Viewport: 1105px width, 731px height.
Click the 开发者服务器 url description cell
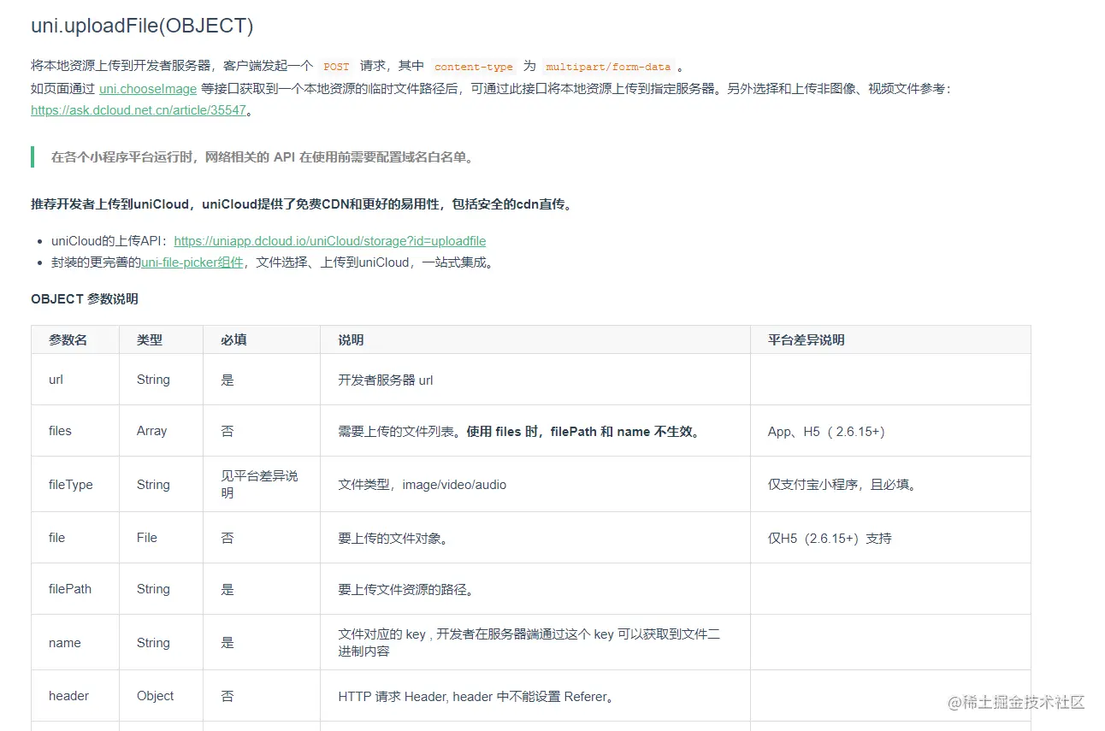click(535, 380)
